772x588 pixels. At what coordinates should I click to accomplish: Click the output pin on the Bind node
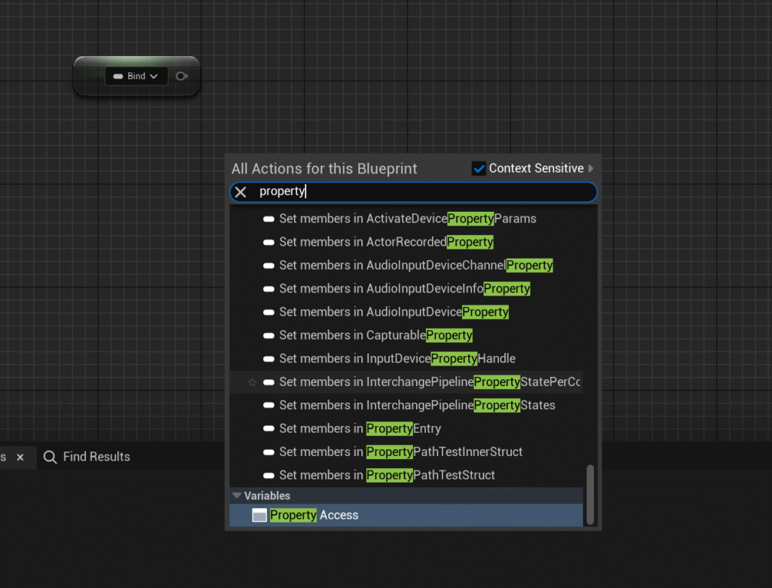click(x=181, y=76)
